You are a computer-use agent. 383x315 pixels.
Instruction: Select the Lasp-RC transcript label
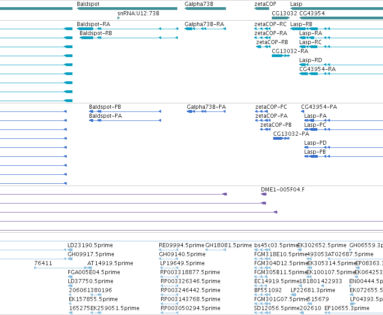[x=311, y=42]
